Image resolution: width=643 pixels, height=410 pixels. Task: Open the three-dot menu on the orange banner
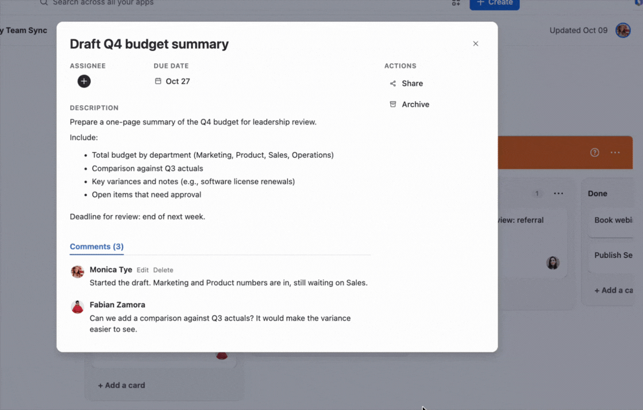click(x=615, y=153)
